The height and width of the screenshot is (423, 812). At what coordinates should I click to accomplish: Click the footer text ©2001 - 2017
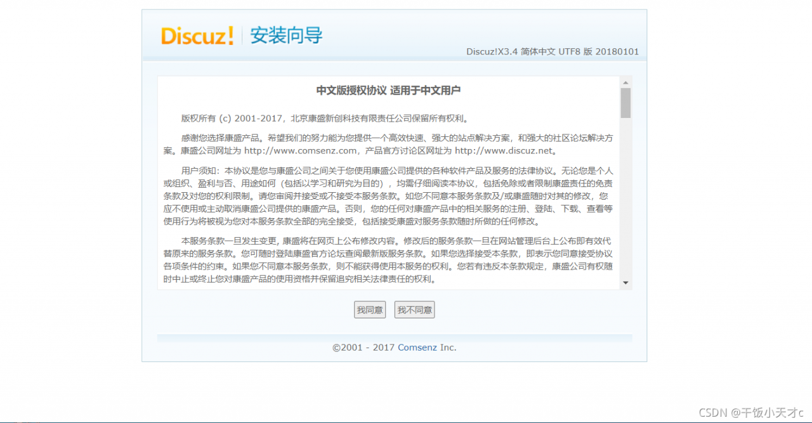click(363, 348)
